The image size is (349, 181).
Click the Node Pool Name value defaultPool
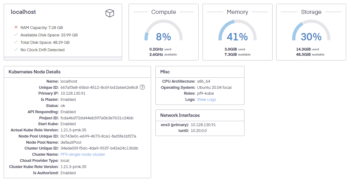point(71,142)
